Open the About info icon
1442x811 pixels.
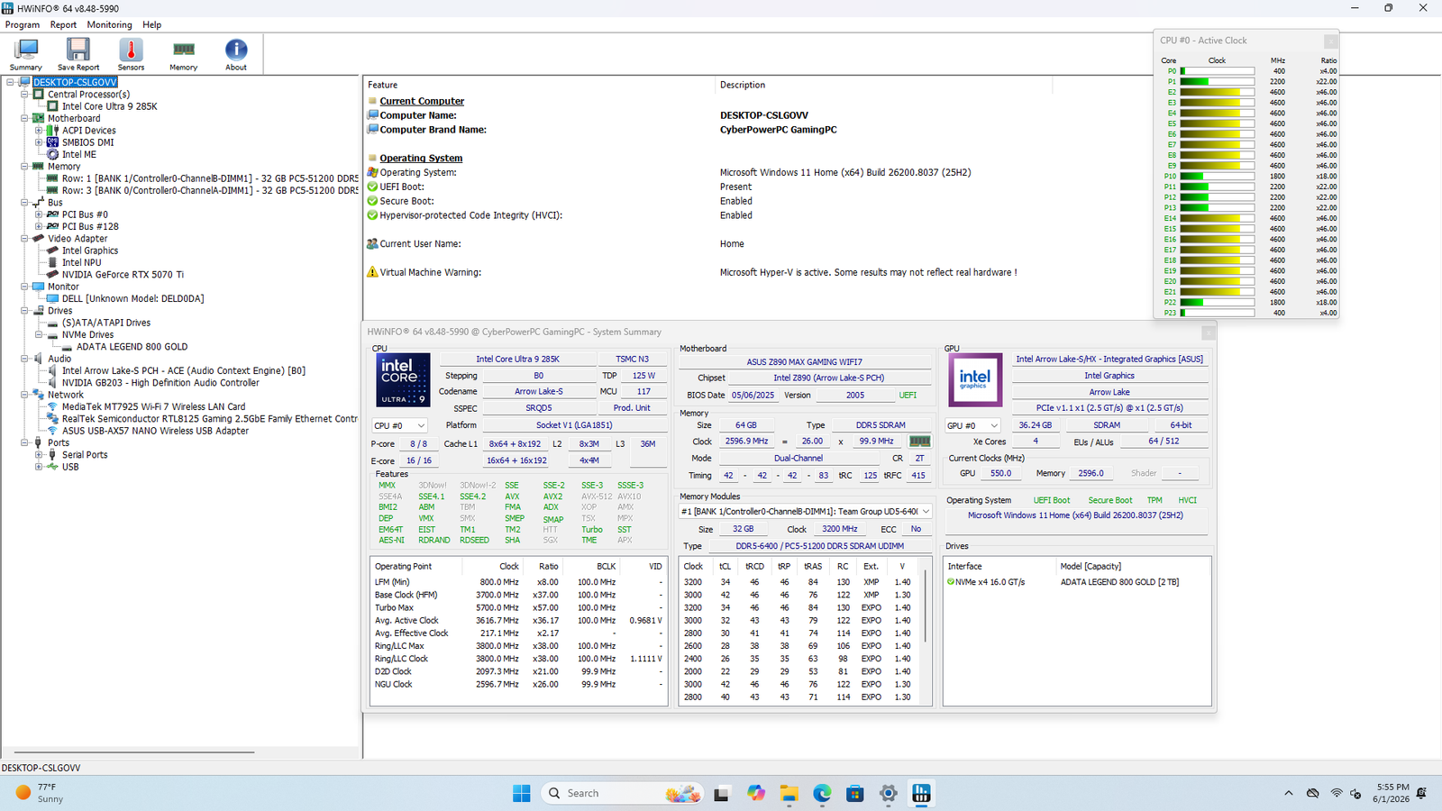[236, 49]
